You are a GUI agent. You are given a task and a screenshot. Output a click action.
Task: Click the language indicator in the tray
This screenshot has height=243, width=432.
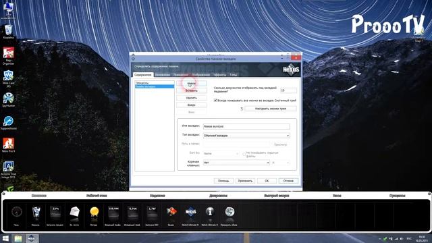[x=409, y=238]
